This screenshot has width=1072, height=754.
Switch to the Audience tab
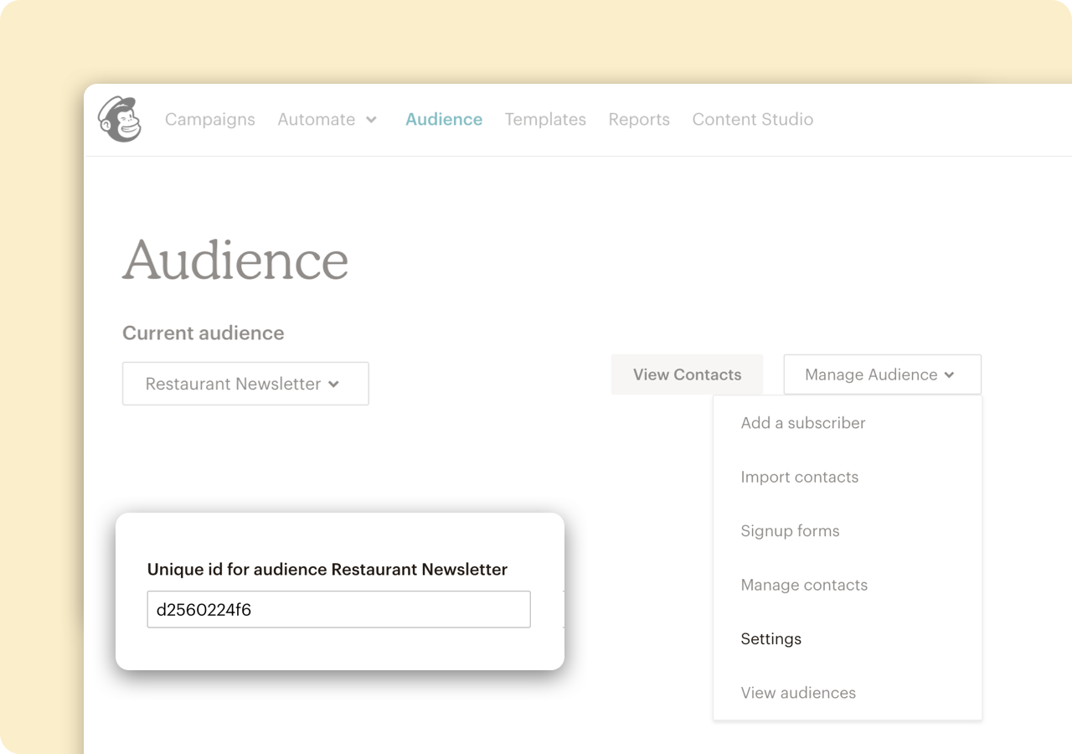click(444, 120)
